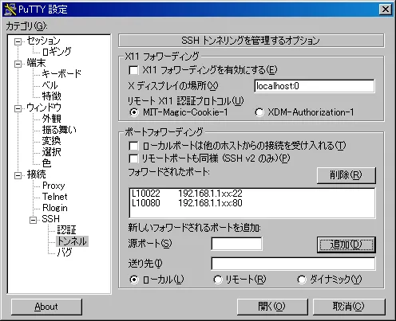This screenshot has width=396, height=321.
Task: Open Proxy category
Action: click(x=53, y=186)
